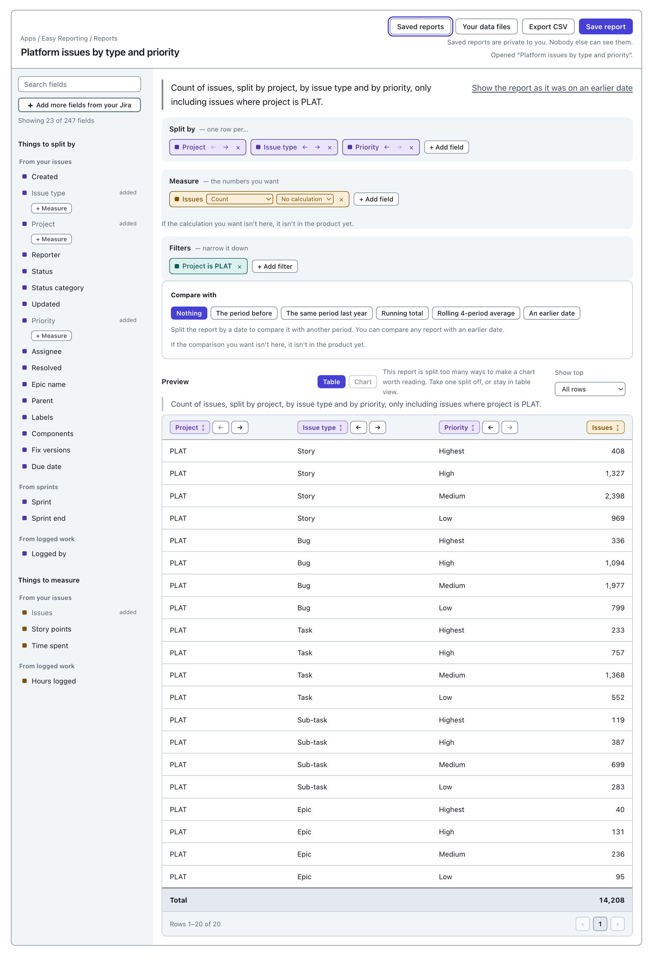This screenshot has width=653, height=980.
Task: Sort table by Priority column
Action: pos(460,428)
